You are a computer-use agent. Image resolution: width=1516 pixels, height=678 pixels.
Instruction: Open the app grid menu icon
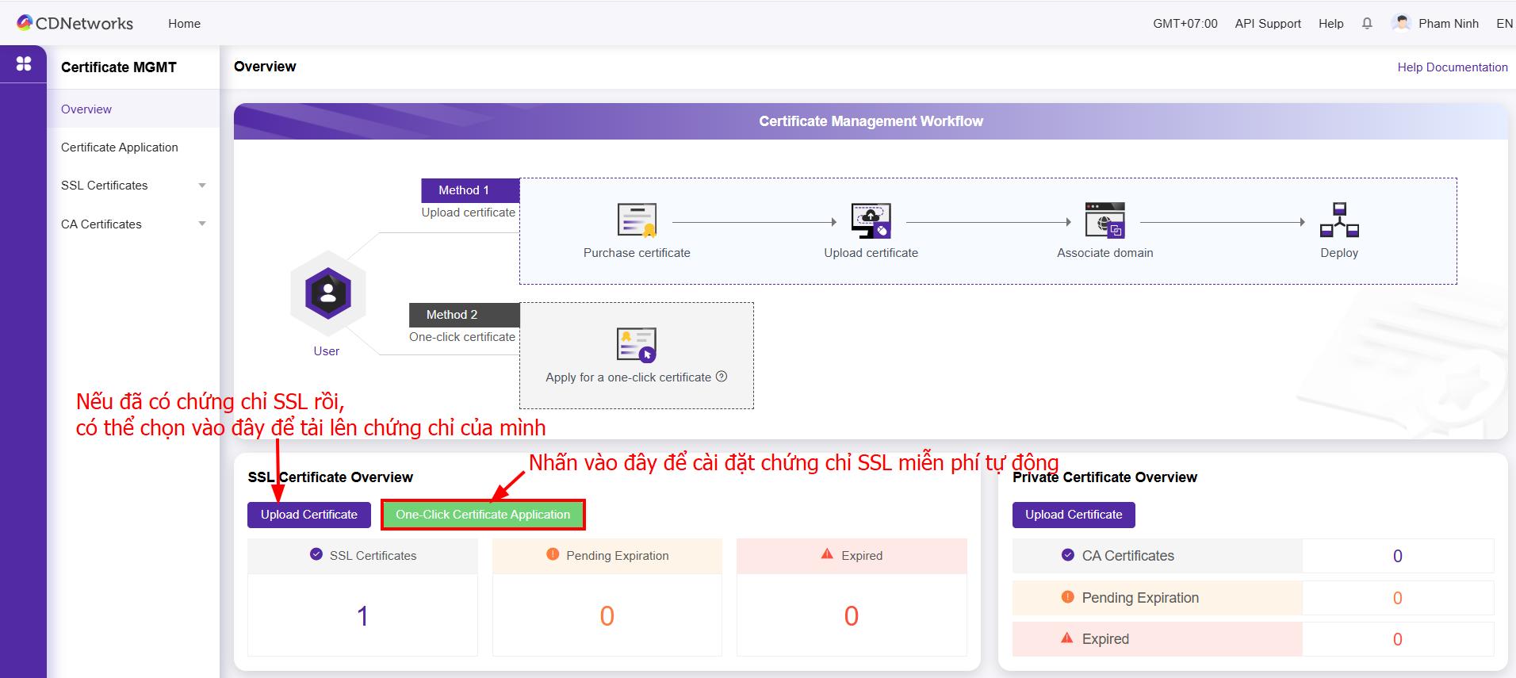coord(24,63)
